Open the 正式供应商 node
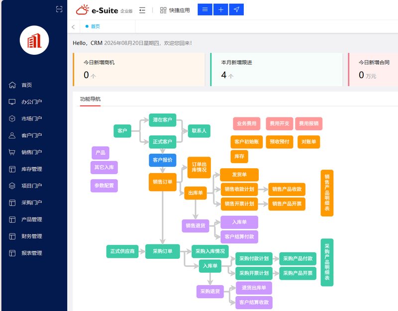This screenshot has height=311, width=398. tap(122, 251)
